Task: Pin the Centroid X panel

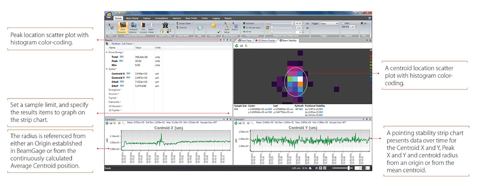Action: tap(228, 119)
